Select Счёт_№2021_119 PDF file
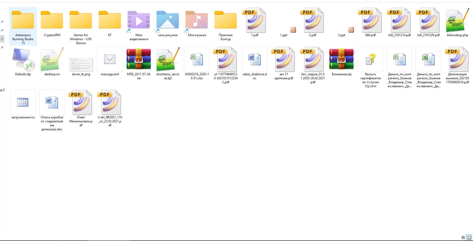The height and width of the screenshot is (241, 473). (x=110, y=109)
